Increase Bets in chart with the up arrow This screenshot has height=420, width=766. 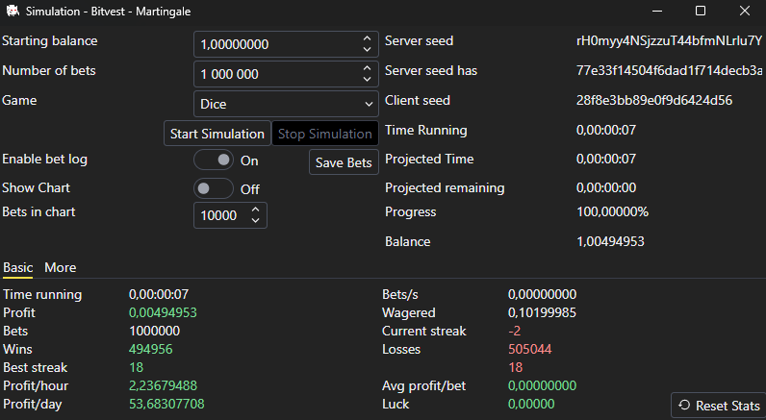point(256,210)
